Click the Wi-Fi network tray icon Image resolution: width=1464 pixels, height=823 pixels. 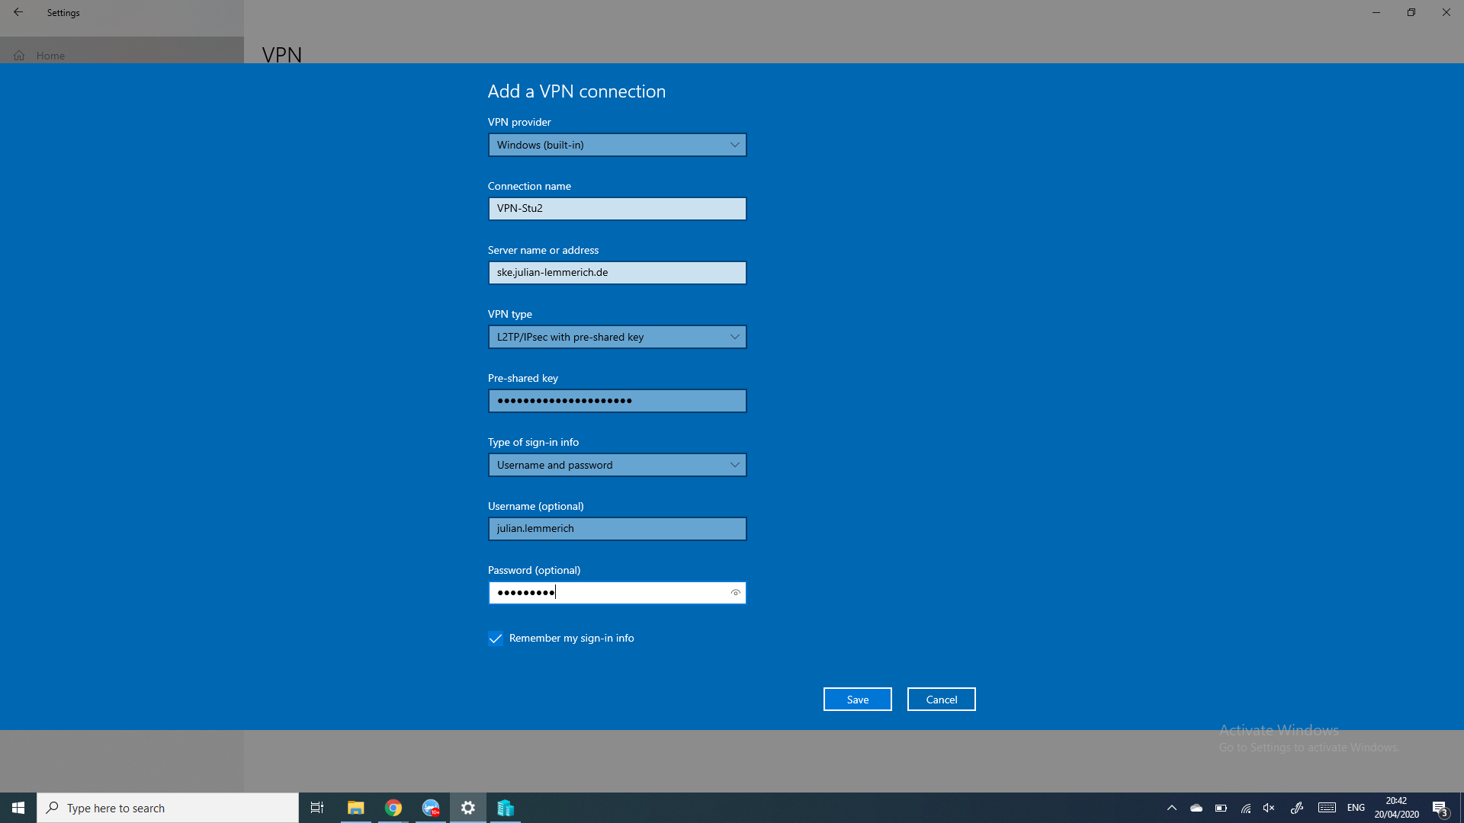coord(1246,808)
